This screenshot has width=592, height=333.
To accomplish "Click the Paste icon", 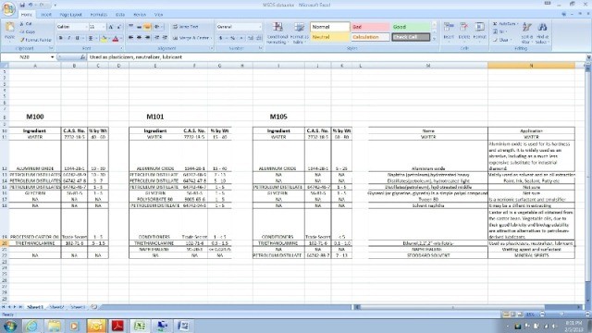I will (10, 28).
